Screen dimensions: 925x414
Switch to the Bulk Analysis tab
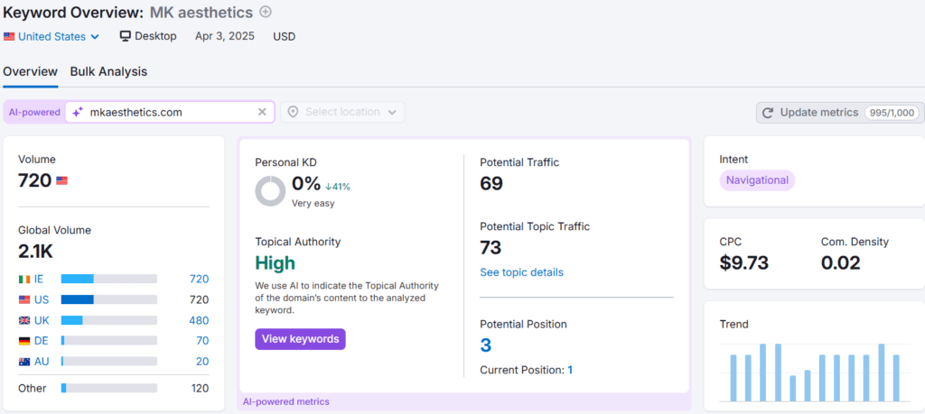(x=108, y=72)
